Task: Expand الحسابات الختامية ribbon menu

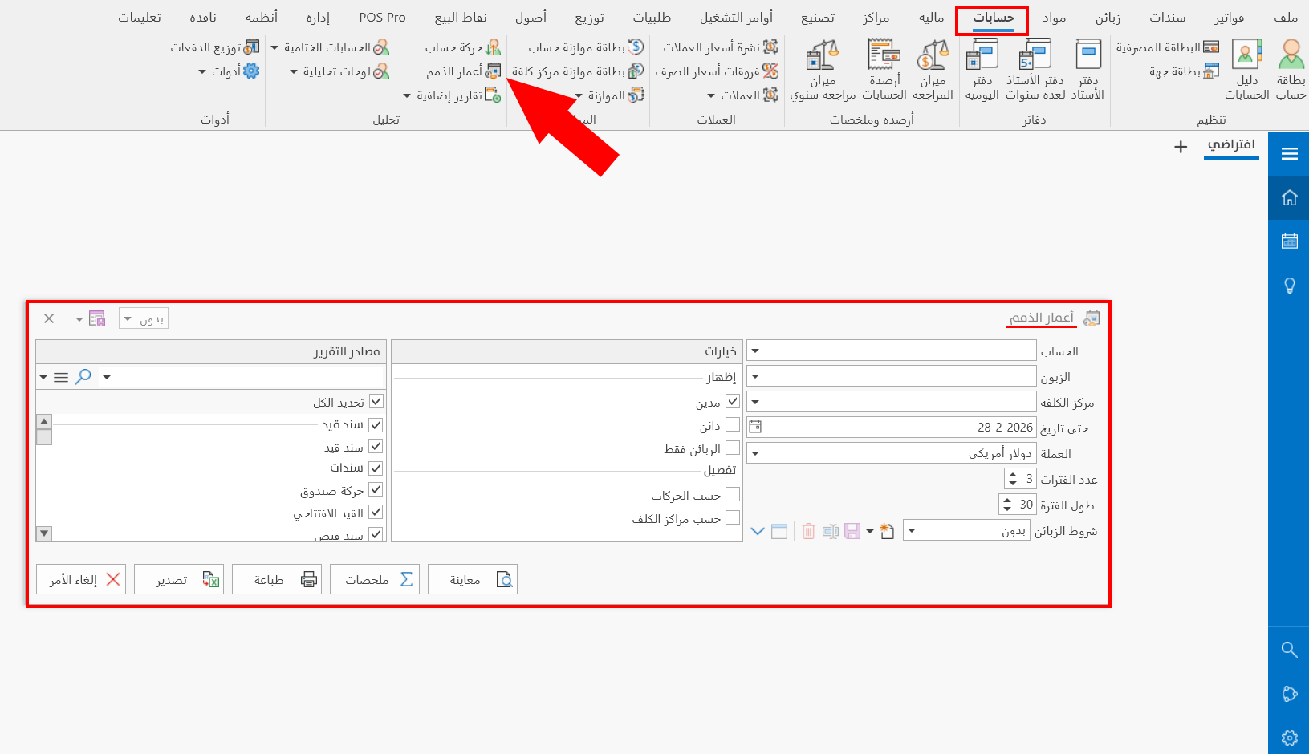Action: point(330,47)
